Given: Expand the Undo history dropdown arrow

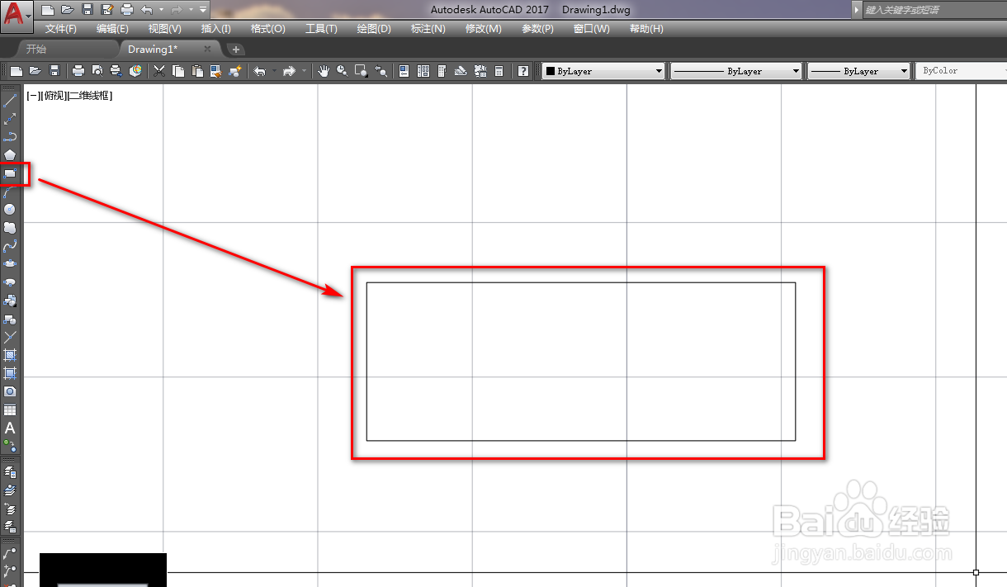Looking at the screenshot, I should tap(274, 71).
